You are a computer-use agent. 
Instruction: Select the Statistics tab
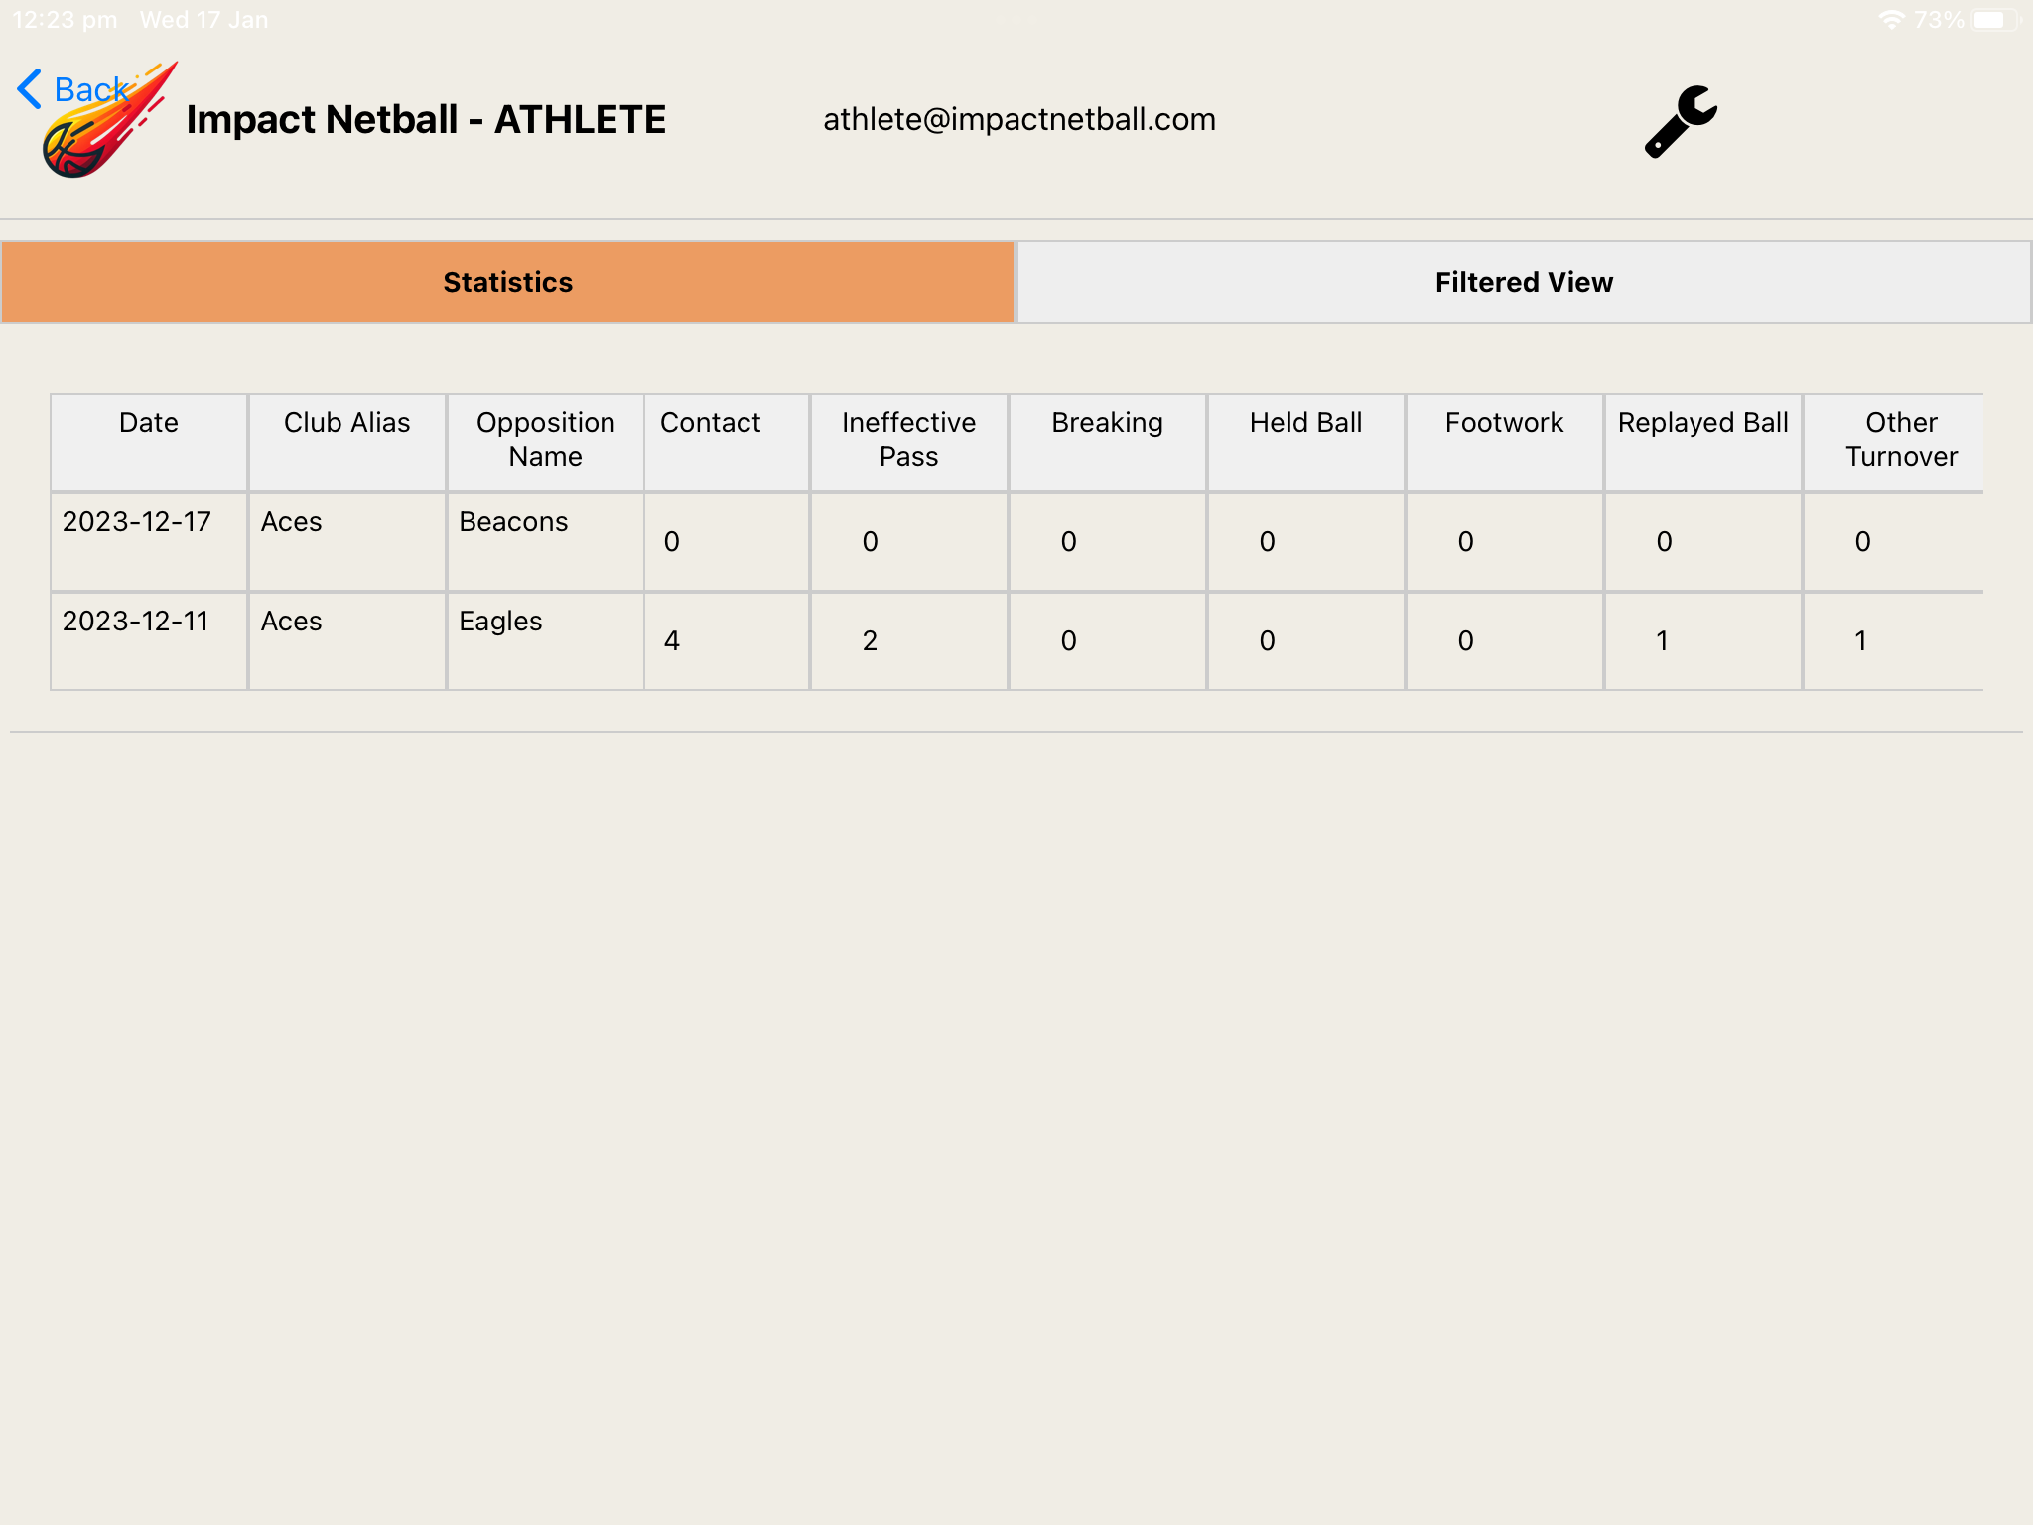click(x=507, y=283)
